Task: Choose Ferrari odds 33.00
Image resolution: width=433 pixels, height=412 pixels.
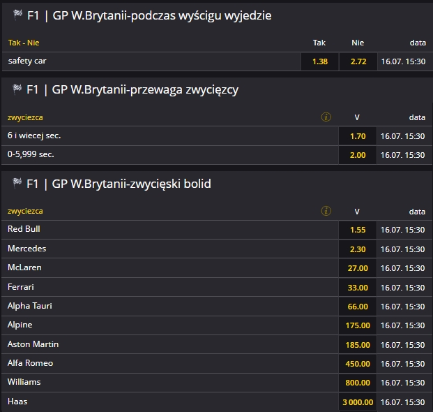Action: [358, 287]
